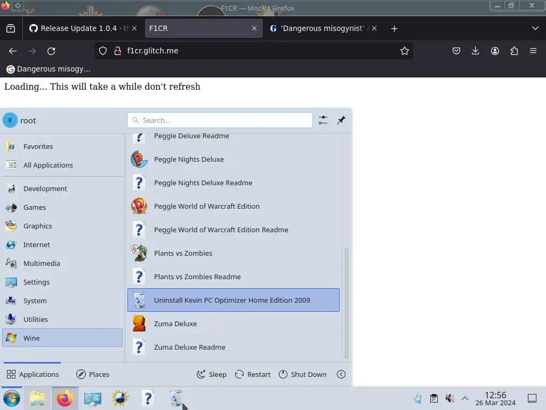Screen dimensions: 546x410
Task: Expand more session options arrow
Action: coord(341,374)
